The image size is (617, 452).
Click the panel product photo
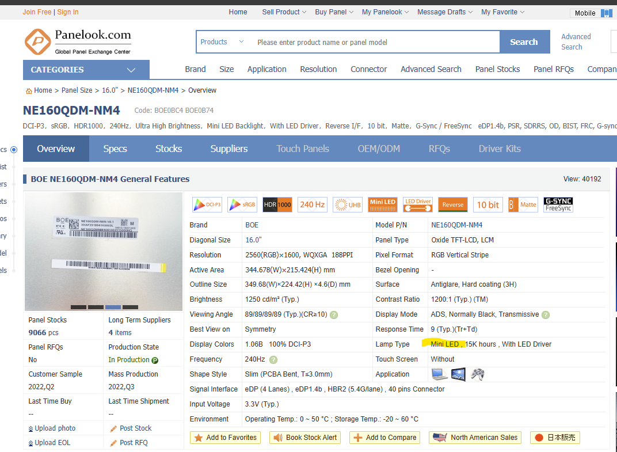coord(104,252)
